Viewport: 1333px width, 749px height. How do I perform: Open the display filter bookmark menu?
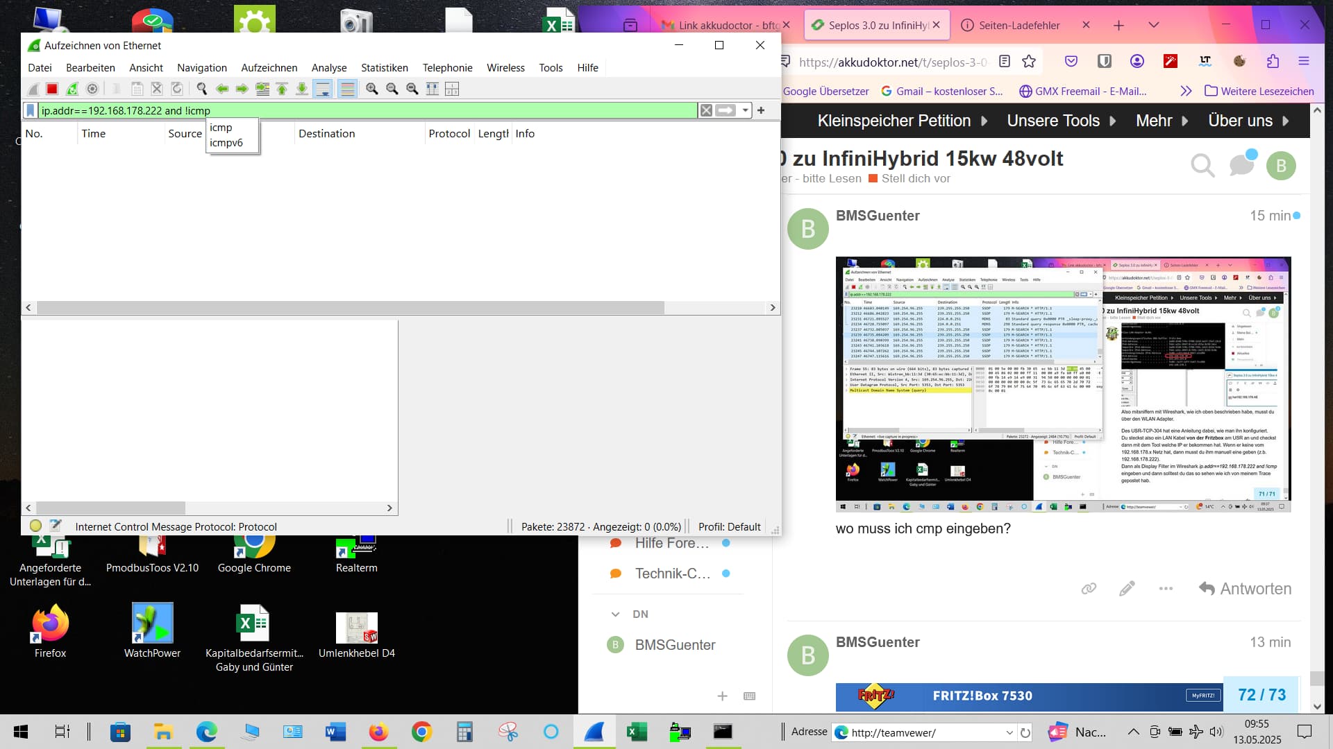click(31, 110)
